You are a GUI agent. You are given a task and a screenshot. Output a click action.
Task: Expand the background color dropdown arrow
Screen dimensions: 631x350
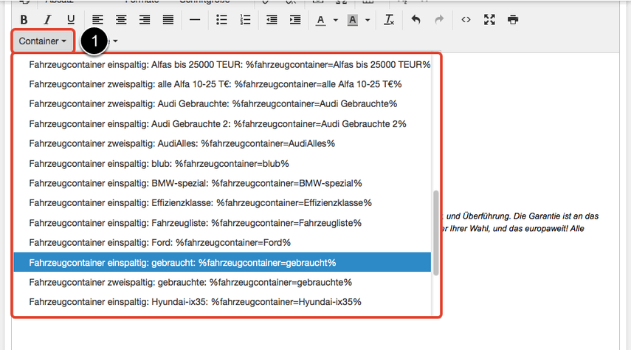point(368,21)
